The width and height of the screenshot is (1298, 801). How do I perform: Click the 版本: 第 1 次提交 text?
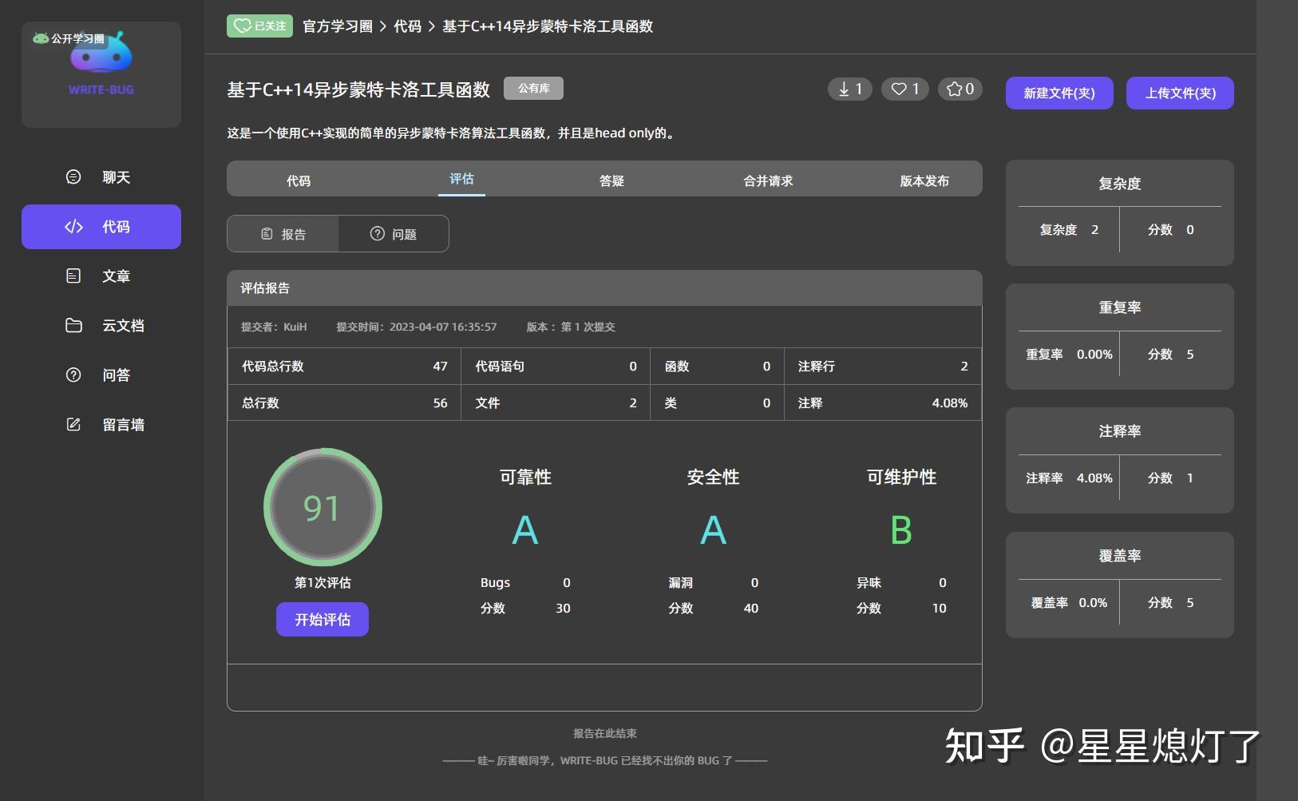tap(571, 327)
